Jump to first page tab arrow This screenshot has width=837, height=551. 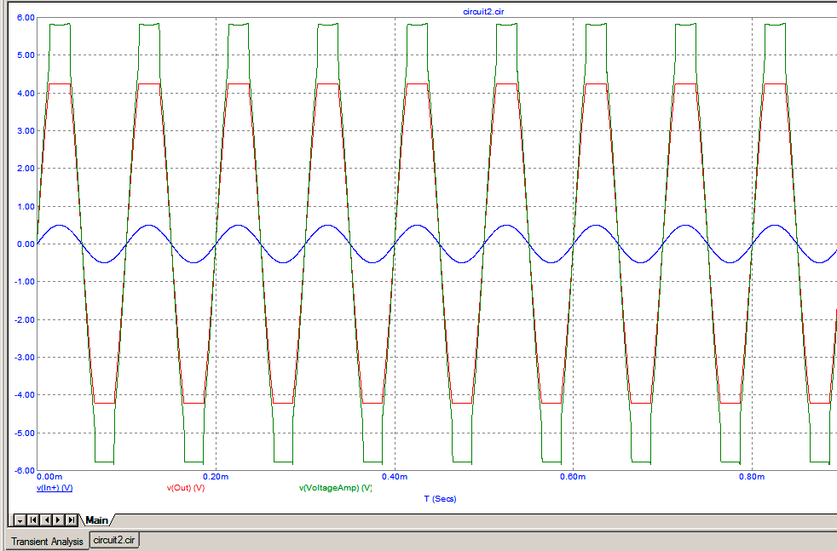point(32,520)
